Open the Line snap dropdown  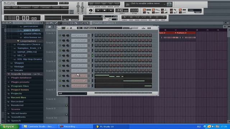pos(195,10)
